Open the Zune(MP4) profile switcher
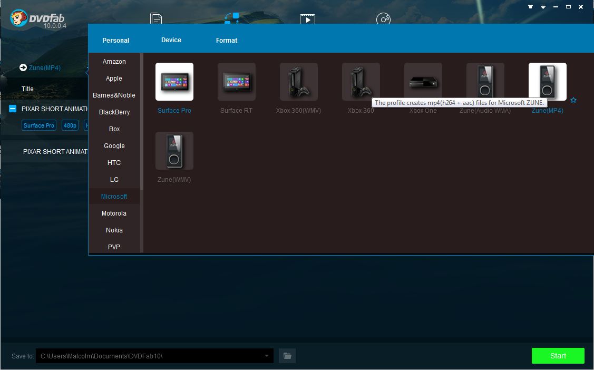594x370 pixels. pos(40,68)
